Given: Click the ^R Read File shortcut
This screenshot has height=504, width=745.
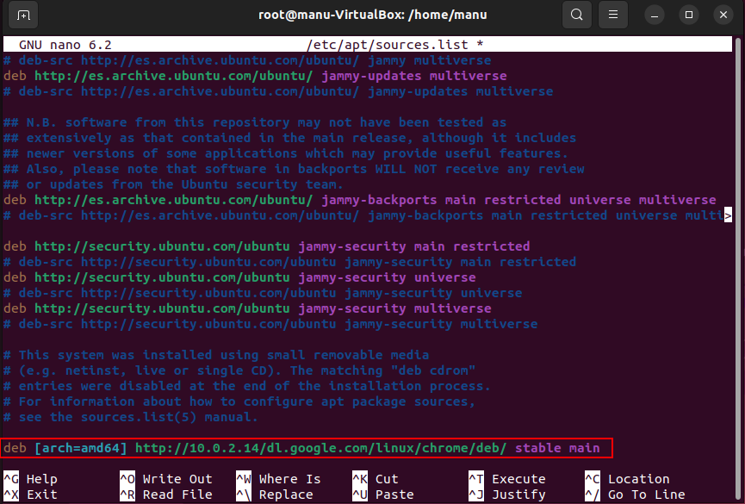Looking at the screenshot, I should coord(165,495).
